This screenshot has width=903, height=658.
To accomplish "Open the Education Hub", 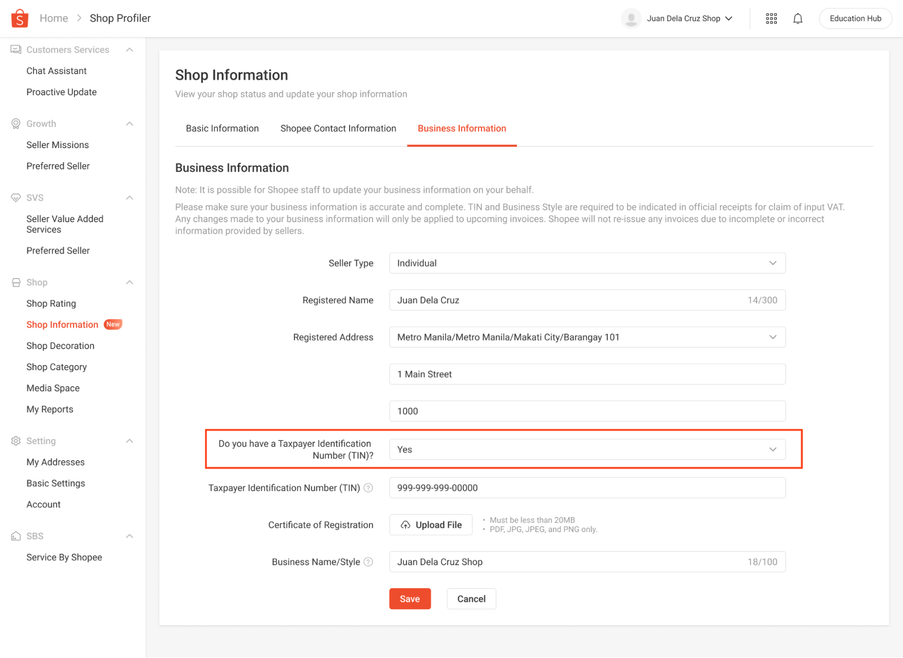I will coord(855,18).
